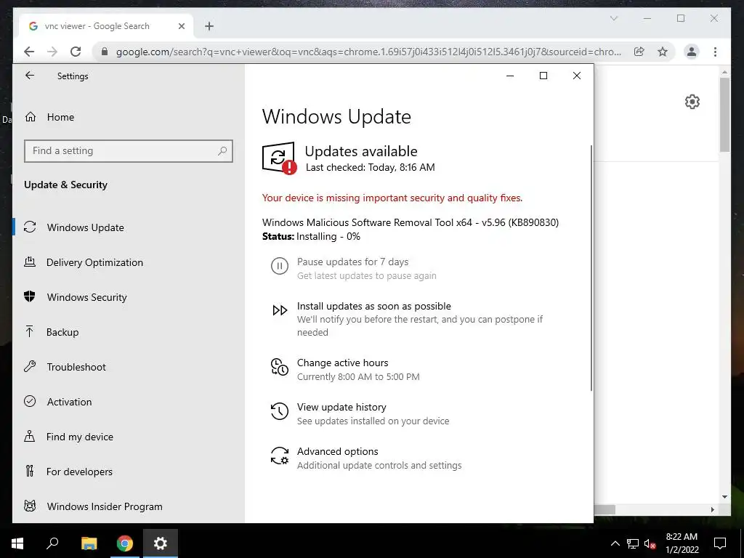Click the Find a setting search box
This screenshot has height=558, width=744.
click(x=128, y=151)
